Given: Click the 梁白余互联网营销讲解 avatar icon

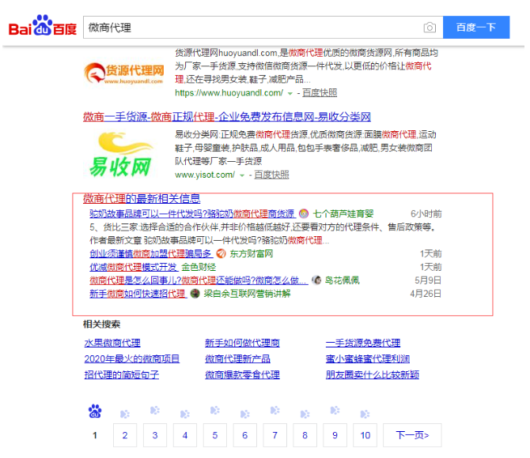Looking at the screenshot, I should pyautogui.click(x=195, y=294).
